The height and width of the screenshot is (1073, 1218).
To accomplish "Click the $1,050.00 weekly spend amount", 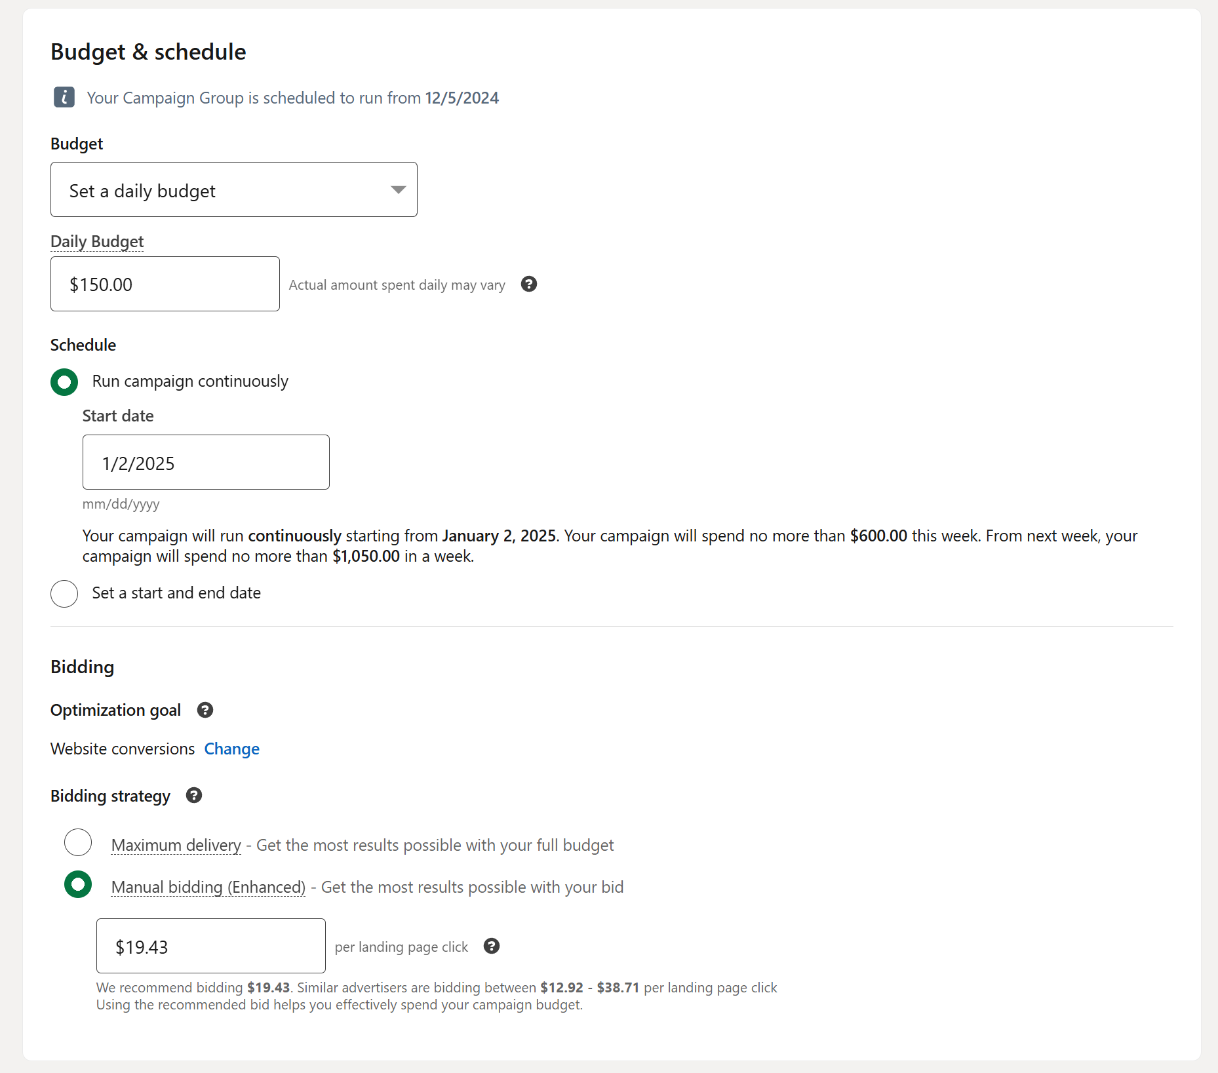I will tap(366, 556).
